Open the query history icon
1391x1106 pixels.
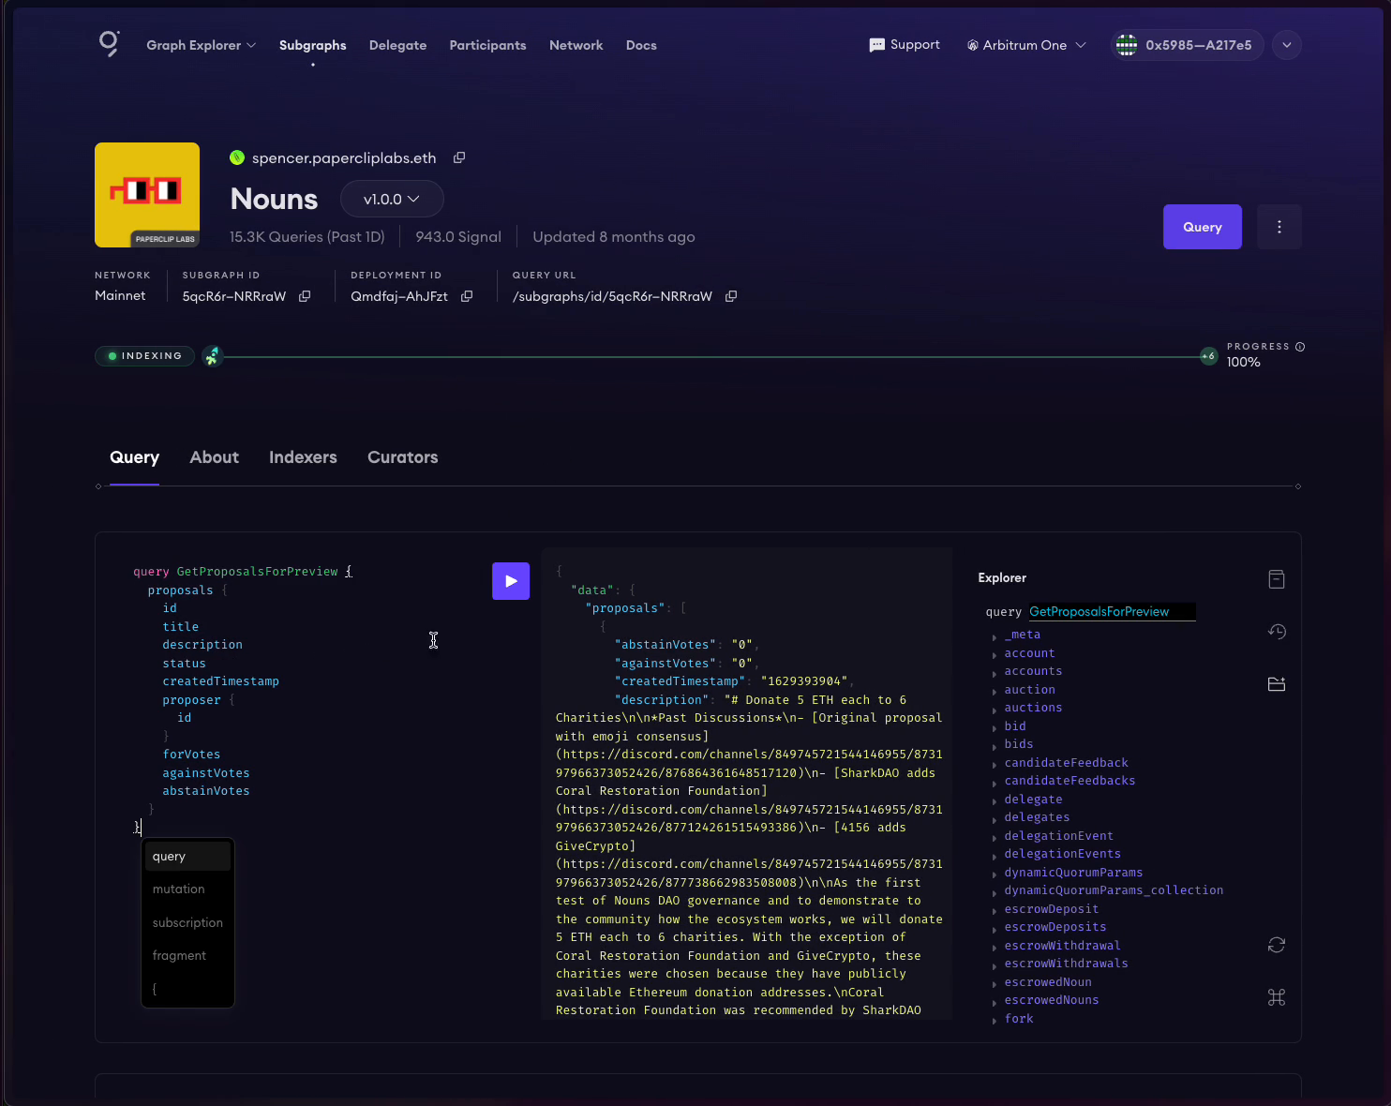(1277, 632)
